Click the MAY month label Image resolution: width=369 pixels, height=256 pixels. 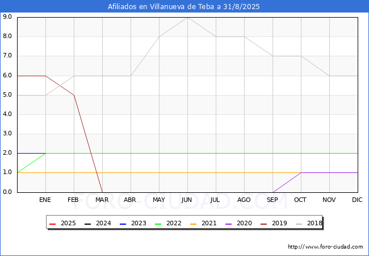click(x=159, y=200)
